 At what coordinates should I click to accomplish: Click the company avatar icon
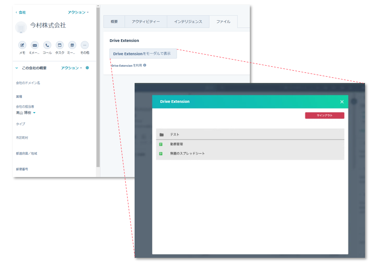(21, 28)
